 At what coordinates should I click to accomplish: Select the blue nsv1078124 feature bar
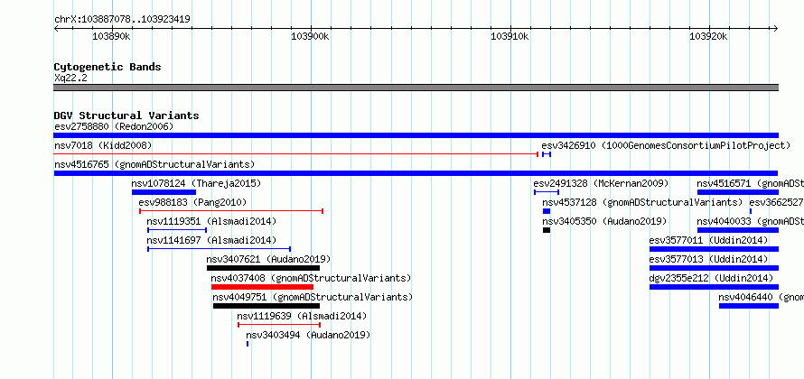(x=164, y=192)
